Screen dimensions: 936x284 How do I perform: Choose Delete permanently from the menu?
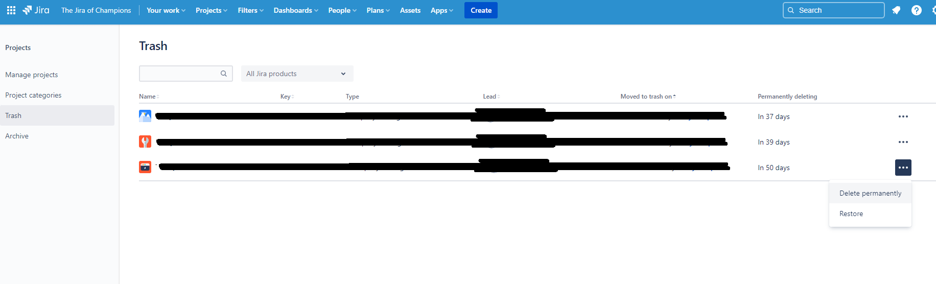pos(870,193)
